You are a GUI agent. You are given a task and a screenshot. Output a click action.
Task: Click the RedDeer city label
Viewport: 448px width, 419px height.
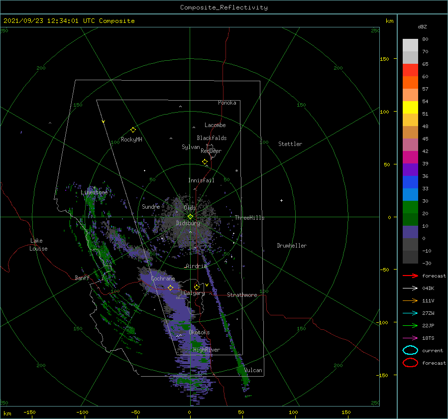click(x=211, y=151)
